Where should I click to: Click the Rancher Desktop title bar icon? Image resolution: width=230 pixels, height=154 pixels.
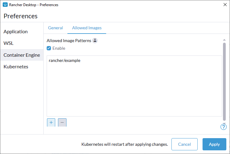(5, 5)
